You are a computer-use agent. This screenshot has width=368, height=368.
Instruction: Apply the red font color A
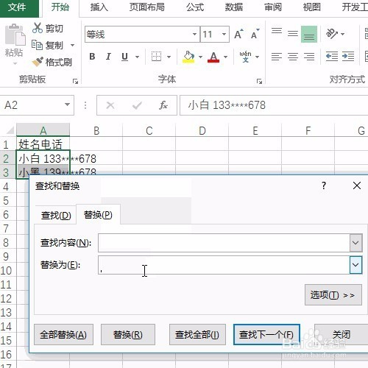213,57
